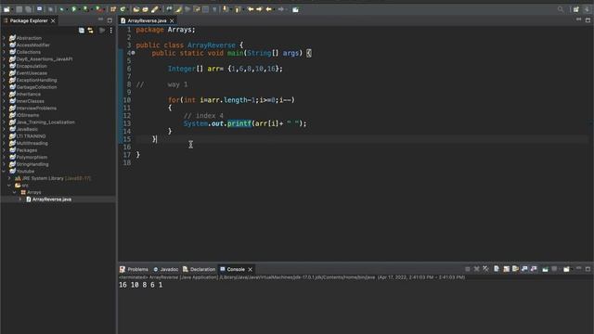This screenshot has height=334, width=594.
Task: Collapse the Youtube project
Action: [x=4, y=171]
